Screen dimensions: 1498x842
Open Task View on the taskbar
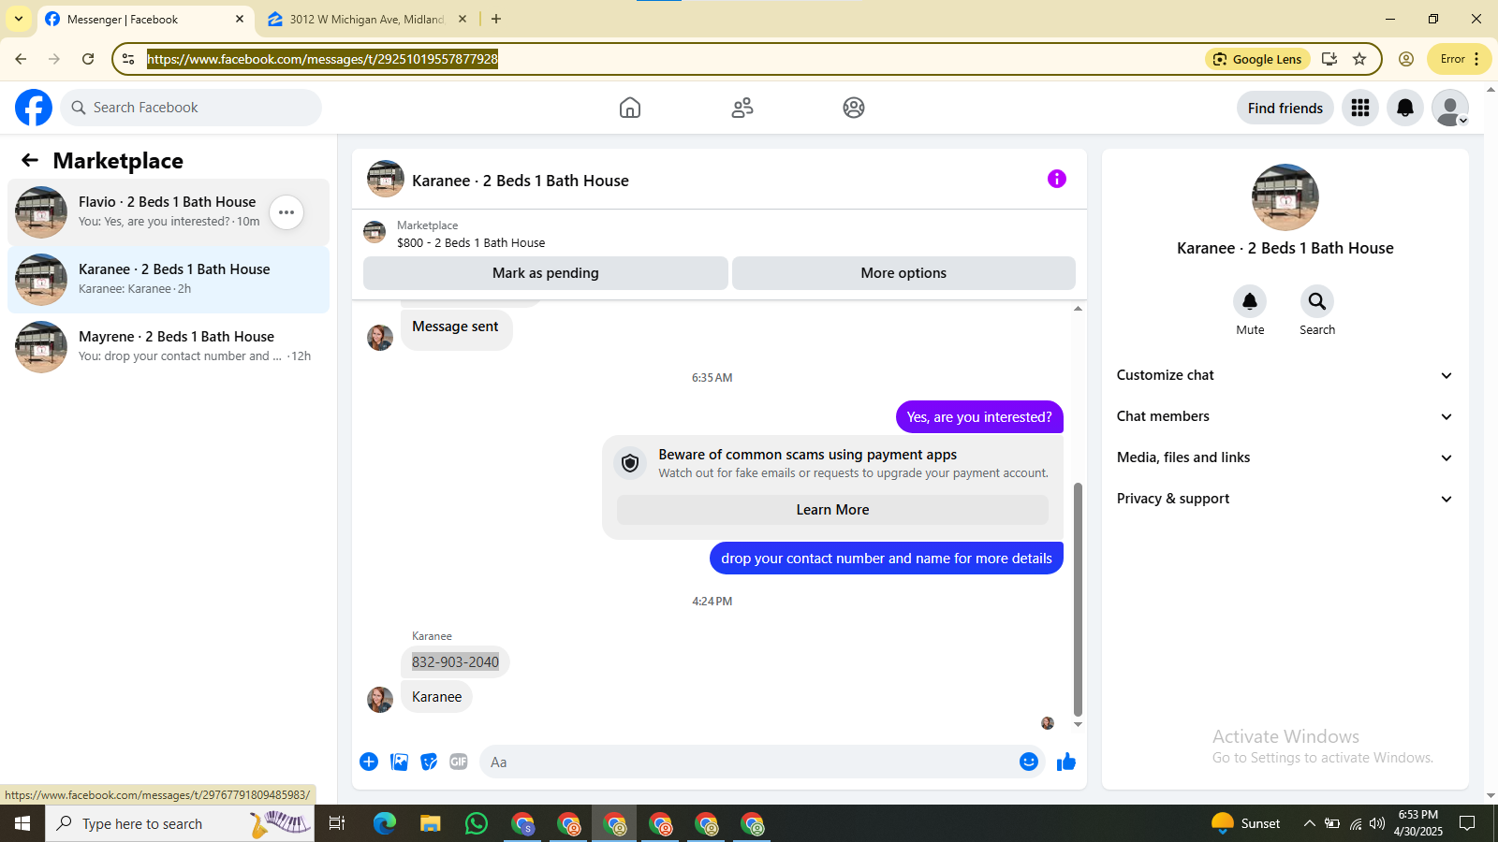337,823
